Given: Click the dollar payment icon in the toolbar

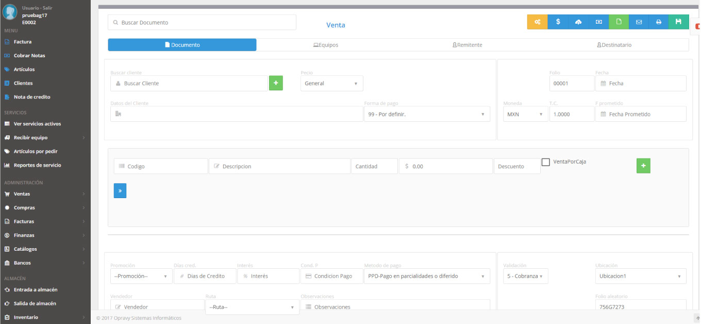Looking at the screenshot, I should pos(557,22).
